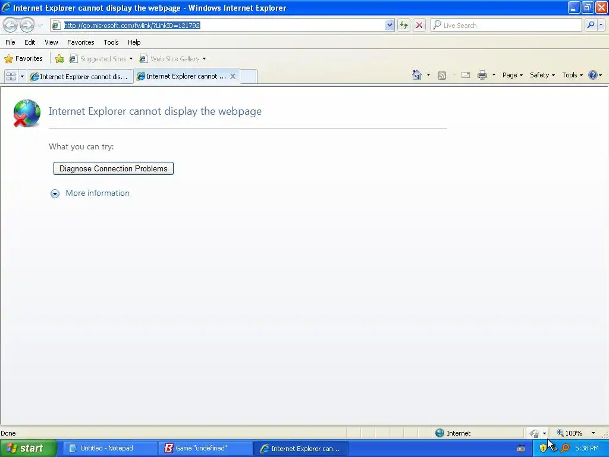Open the View menu

click(51, 42)
